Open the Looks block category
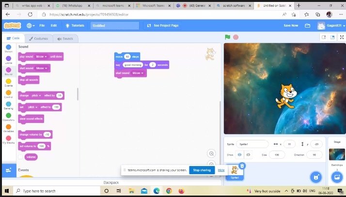The width and height of the screenshot is (346, 197). point(9,60)
